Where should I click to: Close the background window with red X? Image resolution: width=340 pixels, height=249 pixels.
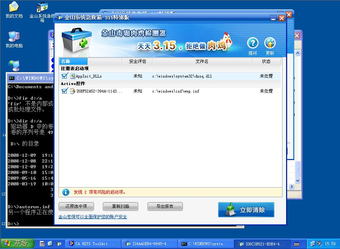point(297,36)
